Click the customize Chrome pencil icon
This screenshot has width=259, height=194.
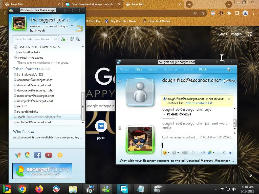click(251, 176)
